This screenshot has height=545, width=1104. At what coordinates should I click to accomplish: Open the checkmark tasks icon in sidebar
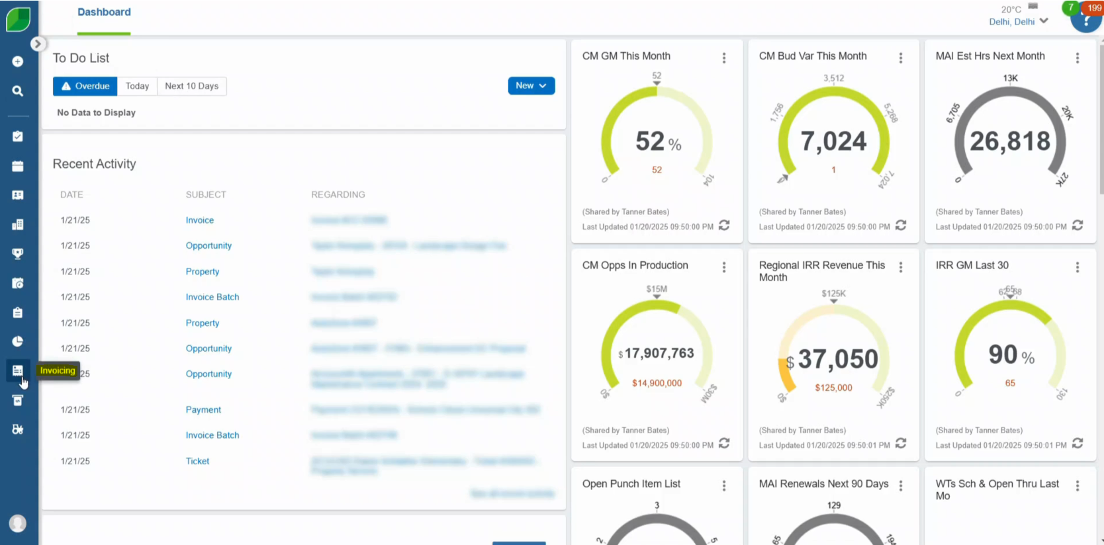point(18,136)
